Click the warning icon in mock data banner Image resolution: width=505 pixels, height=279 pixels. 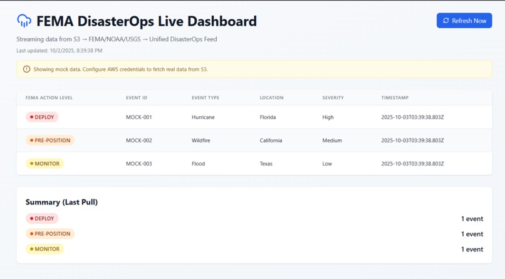26,69
